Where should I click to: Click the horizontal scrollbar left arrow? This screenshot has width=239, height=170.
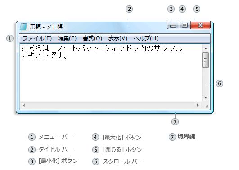point(24,105)
